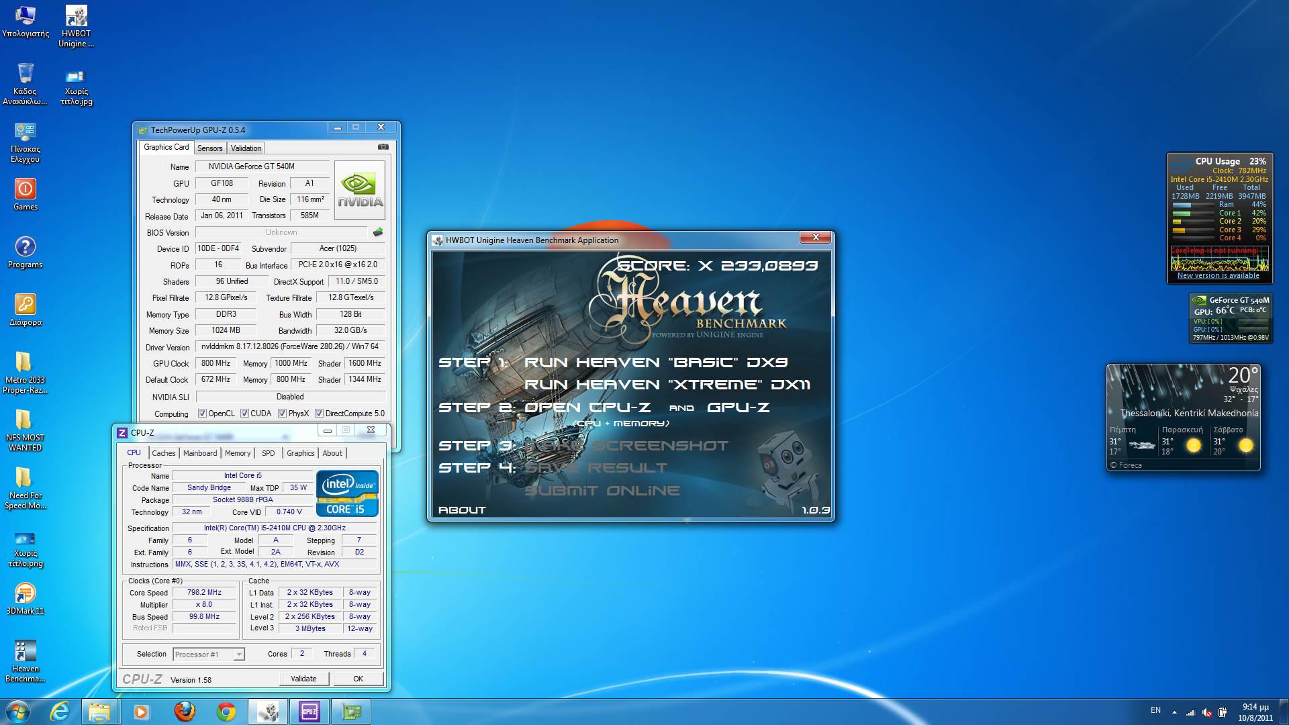
Task: Click the NVIDIA logo in GPU-Z
Action: [360, 190]
